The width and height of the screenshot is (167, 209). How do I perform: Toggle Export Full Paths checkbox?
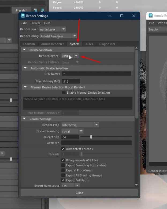pyautogui.click(x=63, y=180)
